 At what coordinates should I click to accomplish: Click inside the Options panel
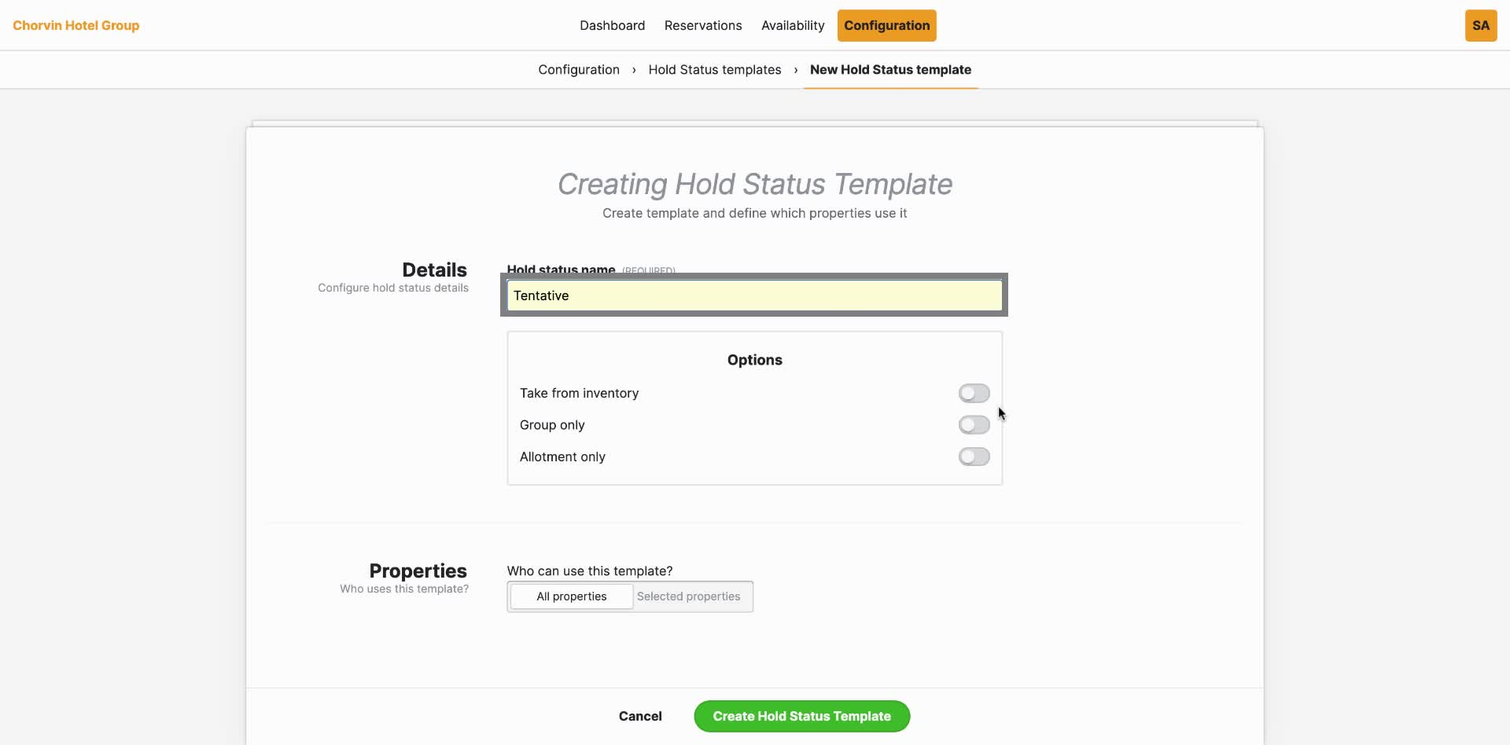pos(754,360)
